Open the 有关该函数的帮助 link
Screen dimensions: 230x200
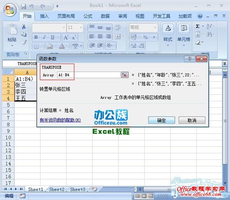click(x=60, y=120)
